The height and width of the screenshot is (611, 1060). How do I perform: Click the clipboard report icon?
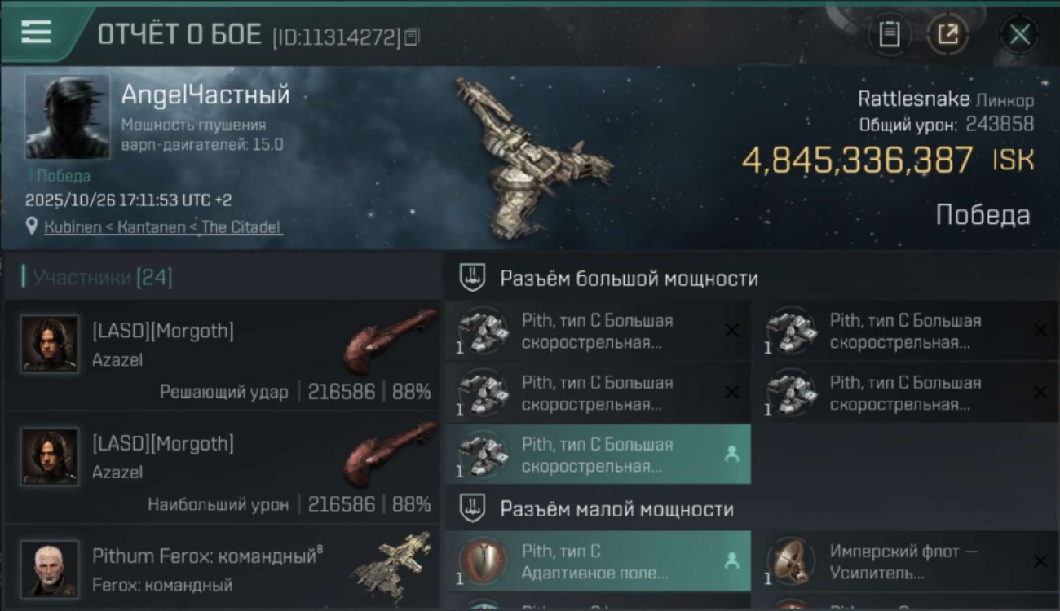(x=889, y=34)
